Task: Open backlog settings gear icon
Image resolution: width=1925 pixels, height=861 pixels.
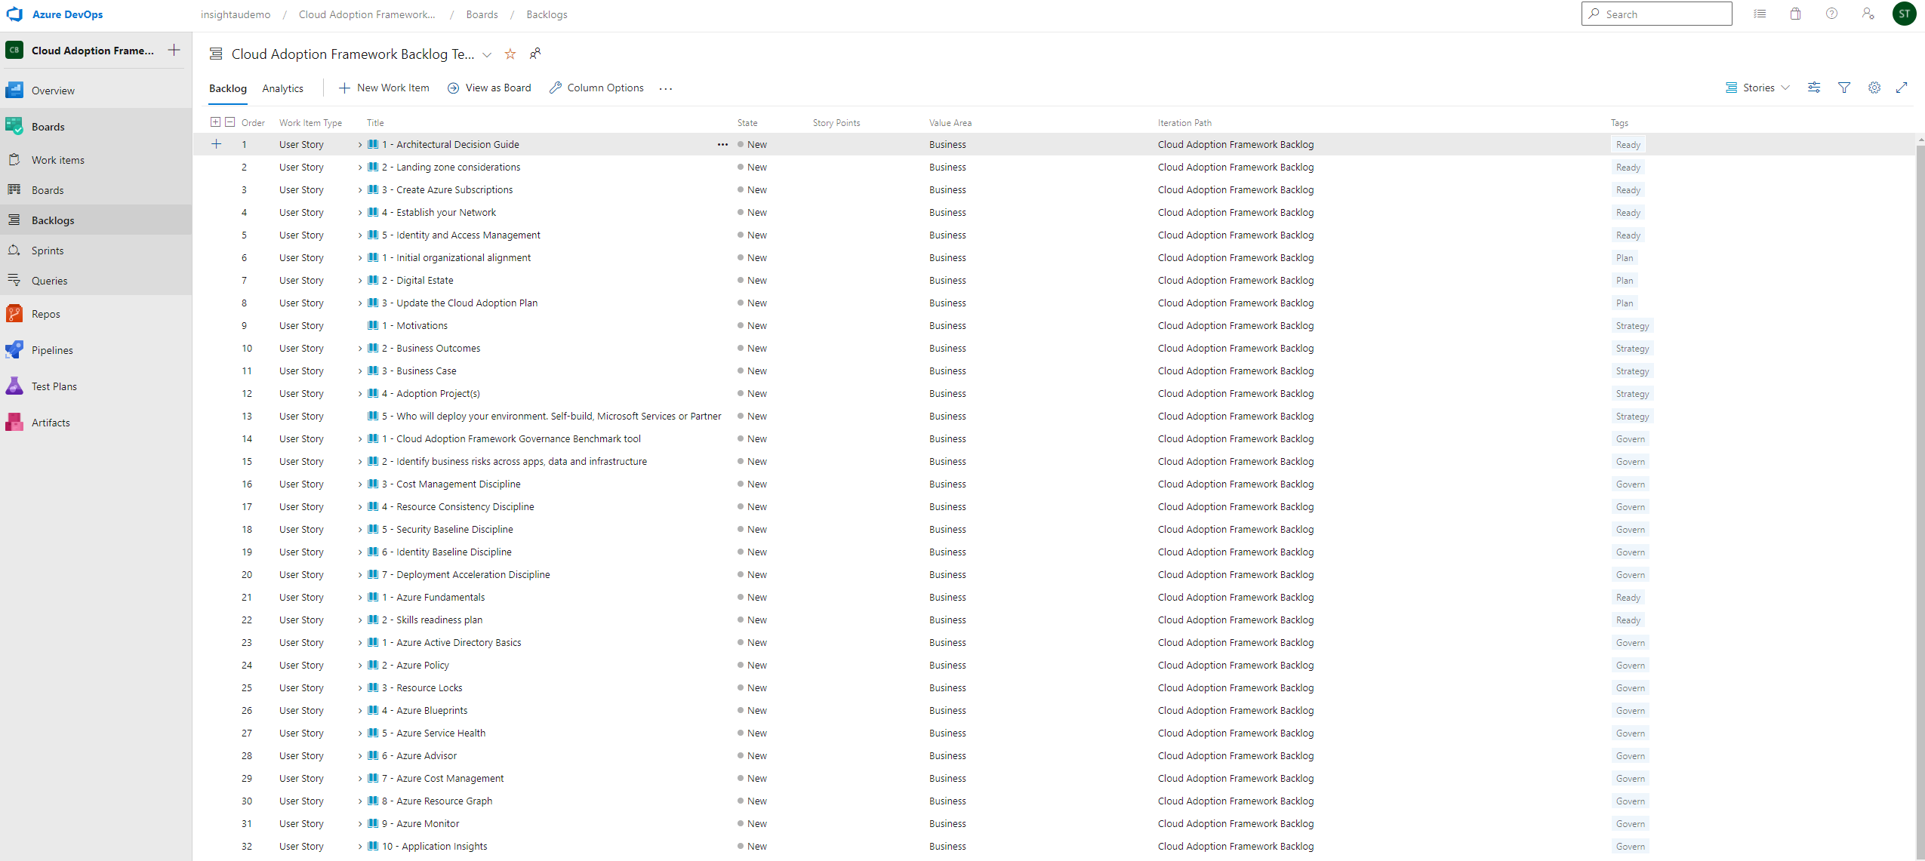Action: point(1874,88)
